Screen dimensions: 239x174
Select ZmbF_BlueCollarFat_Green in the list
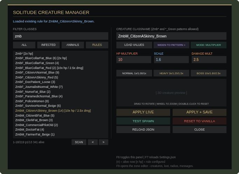[61, 63]
